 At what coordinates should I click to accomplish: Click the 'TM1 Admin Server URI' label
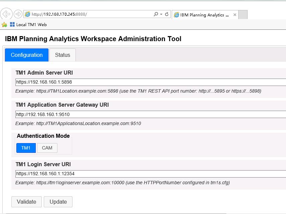point(44,73)
